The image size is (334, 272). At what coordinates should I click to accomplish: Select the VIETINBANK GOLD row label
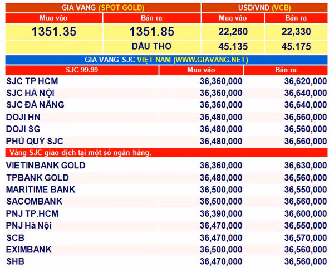point(46,166)
